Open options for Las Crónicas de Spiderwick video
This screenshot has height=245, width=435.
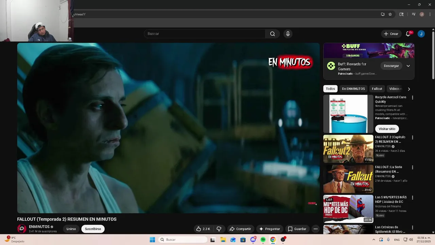[x=413, y=227]
